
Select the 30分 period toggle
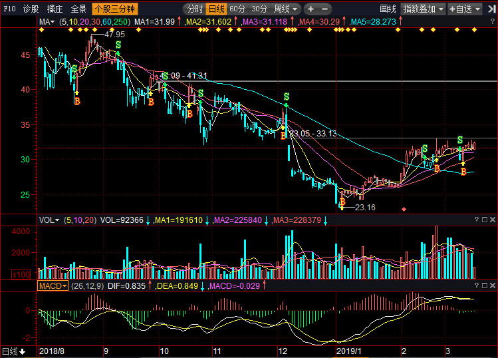259,9
